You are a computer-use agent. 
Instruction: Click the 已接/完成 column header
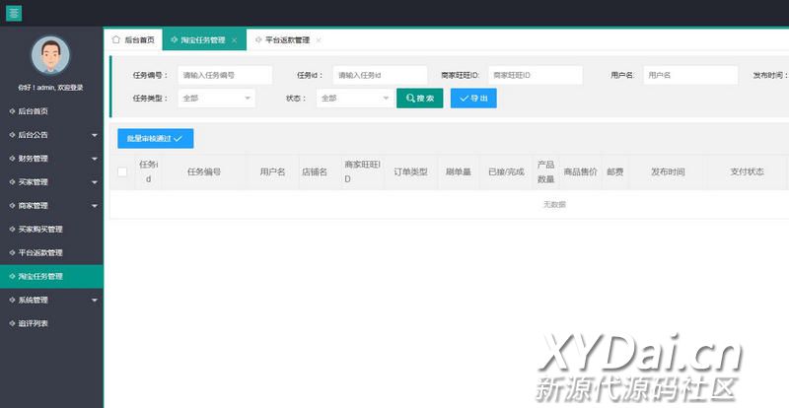coord(506,171)
